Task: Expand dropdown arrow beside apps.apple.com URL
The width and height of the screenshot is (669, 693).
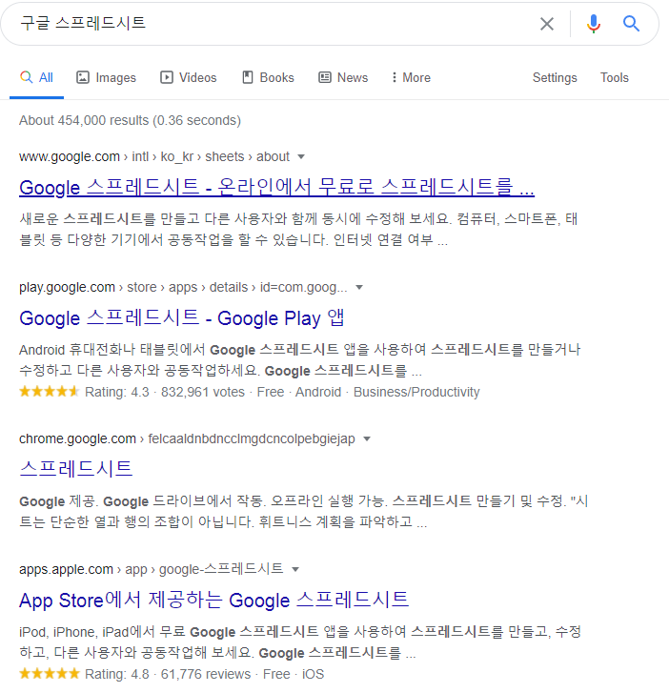Action: coord(295,569)
